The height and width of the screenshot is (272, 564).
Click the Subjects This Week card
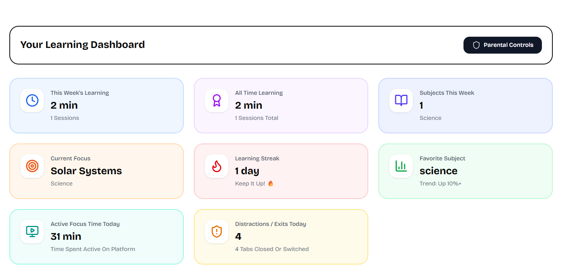click(465, 105)
